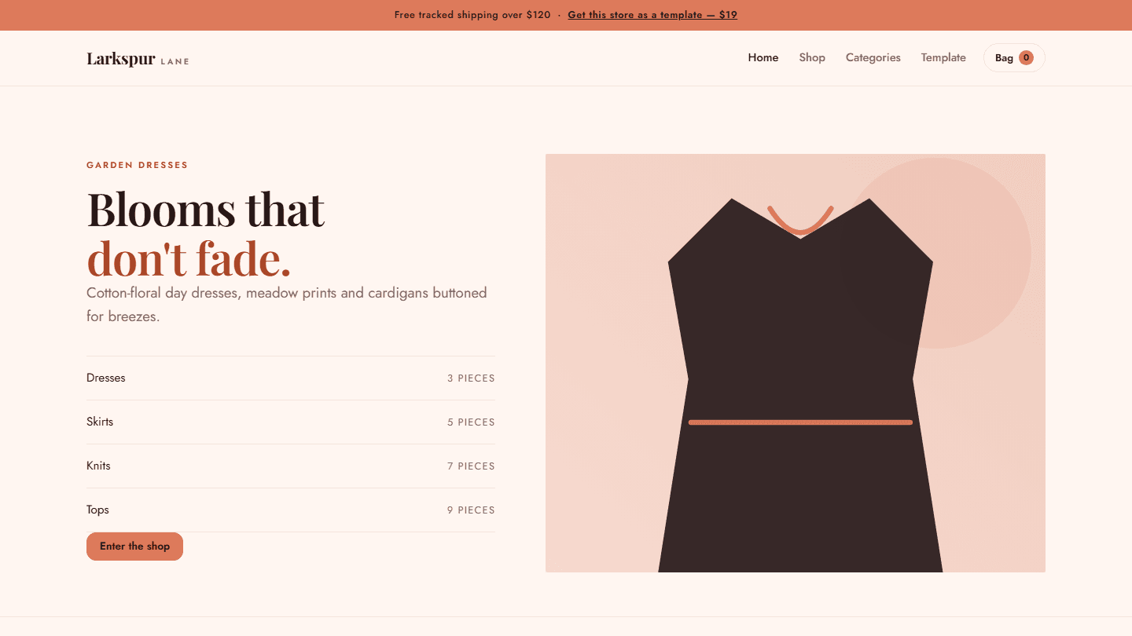Click the '3 PIECES' count
1132x636 pixels.
471,378
